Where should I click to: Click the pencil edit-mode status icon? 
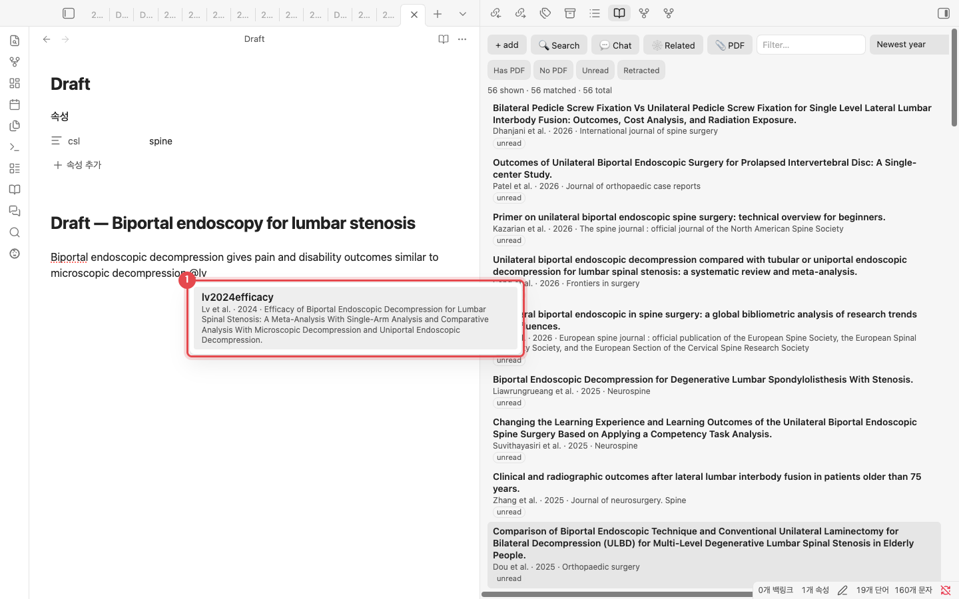842,590
